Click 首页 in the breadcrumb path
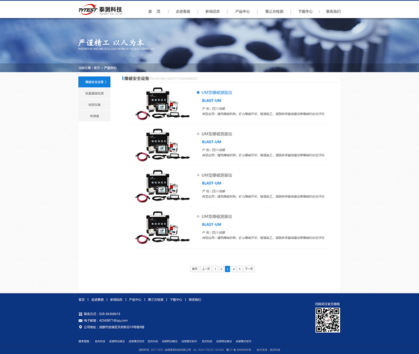Screen dimensions: 419x354 pos(97,68)
